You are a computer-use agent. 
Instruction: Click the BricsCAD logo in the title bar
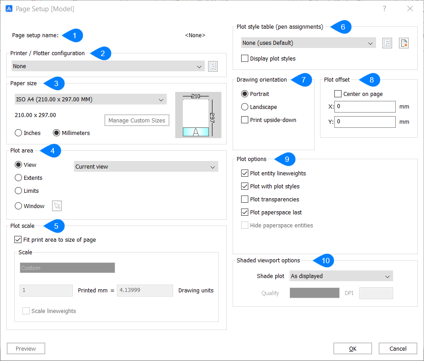[x=9, y=9]
